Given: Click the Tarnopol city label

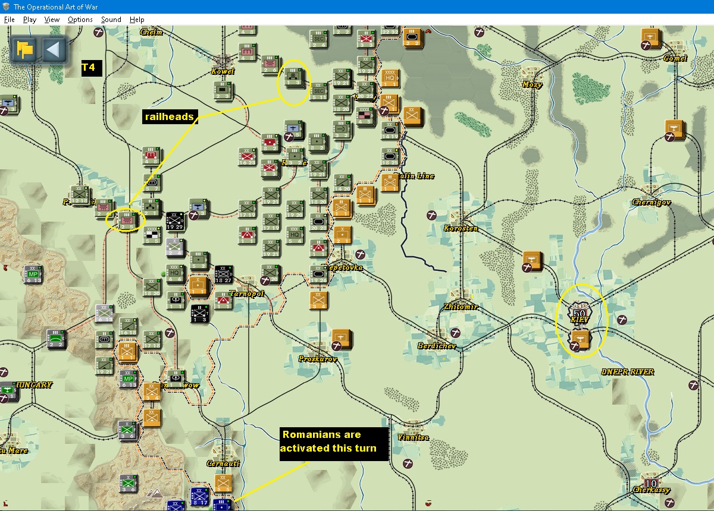Looking at the screenshot, I should [x=246, y=294].
